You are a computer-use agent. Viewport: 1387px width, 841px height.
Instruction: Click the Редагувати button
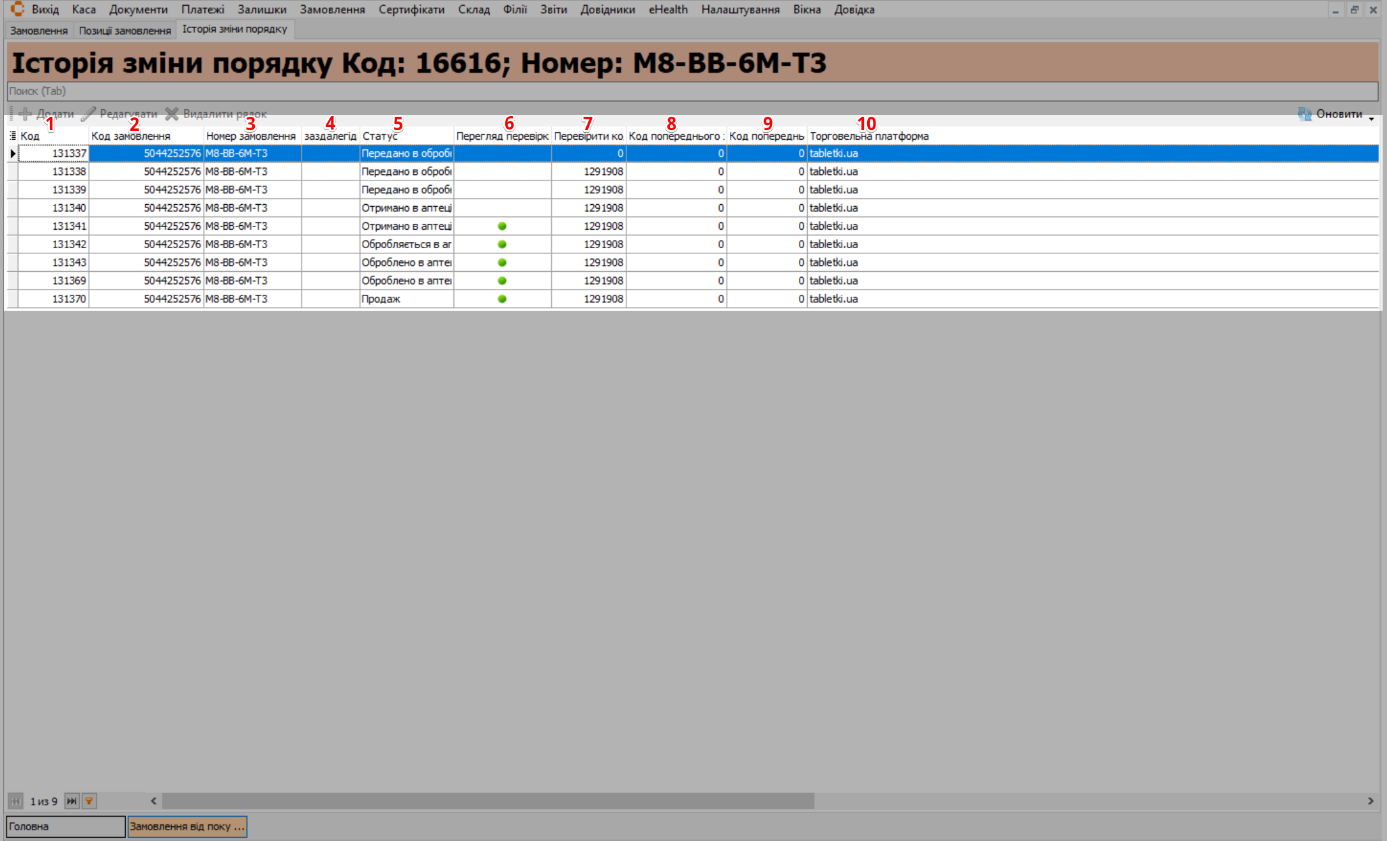click(119, 114)
